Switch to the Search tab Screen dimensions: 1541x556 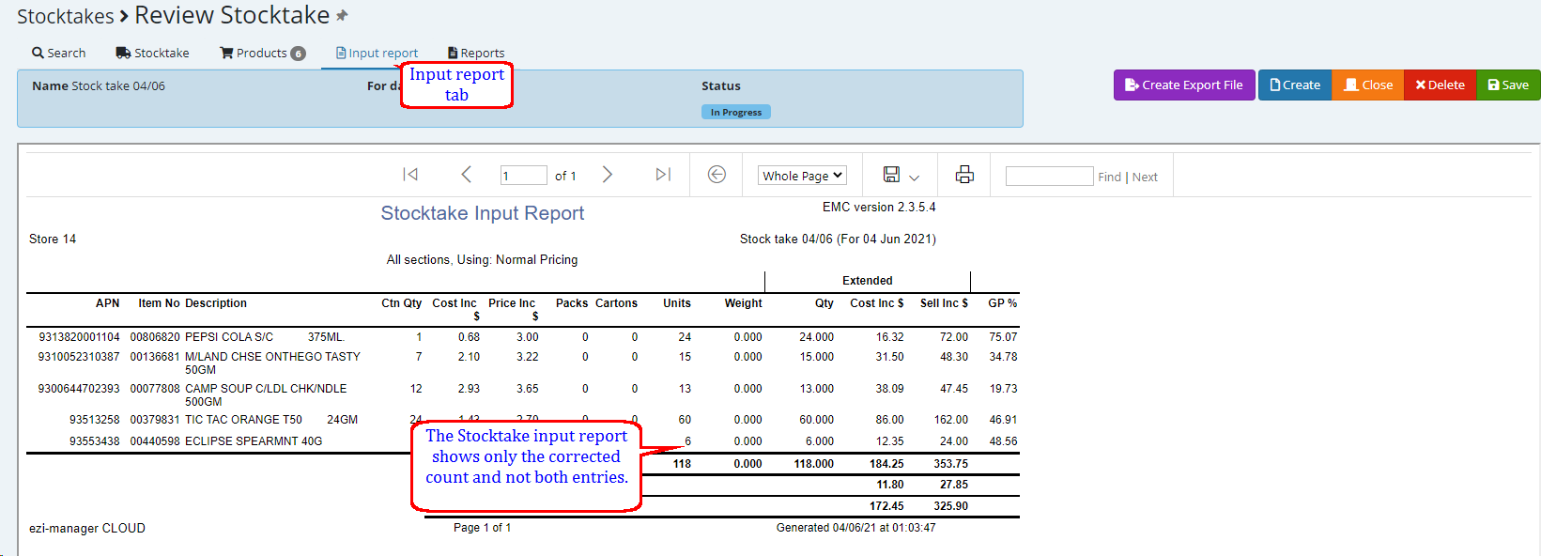[x=58, y=54]
